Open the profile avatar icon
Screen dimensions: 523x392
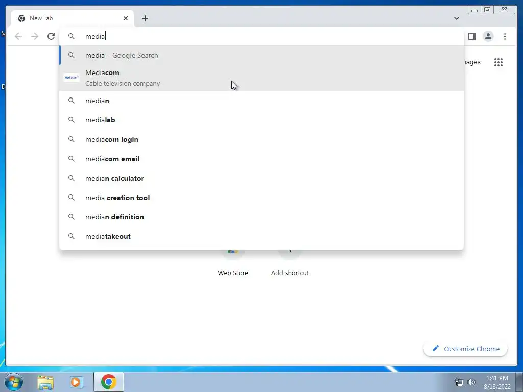(488, 36)
